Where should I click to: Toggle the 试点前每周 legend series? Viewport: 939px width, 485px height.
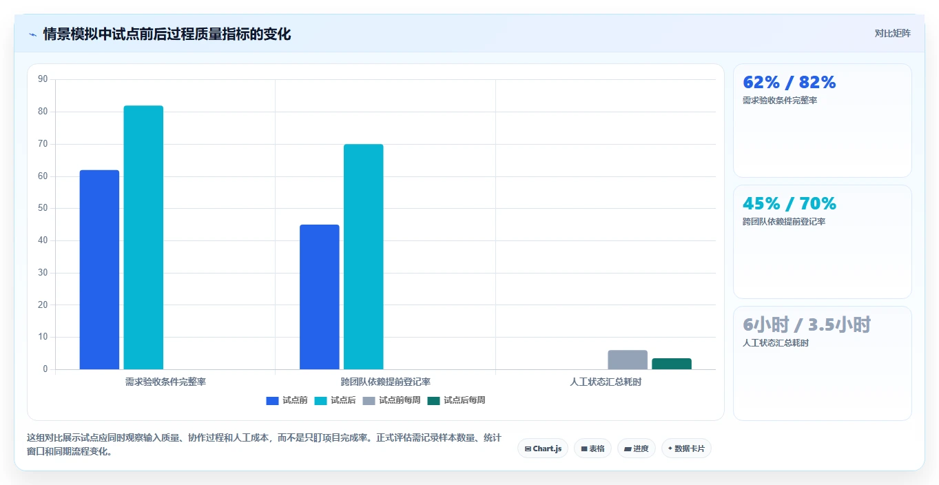[391, 400]
